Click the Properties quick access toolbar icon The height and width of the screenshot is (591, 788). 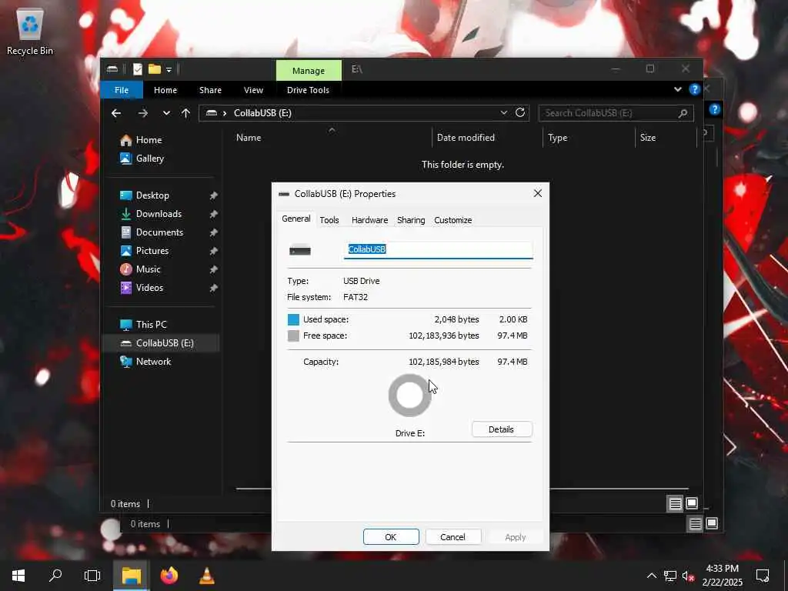[x=138, y=69]
